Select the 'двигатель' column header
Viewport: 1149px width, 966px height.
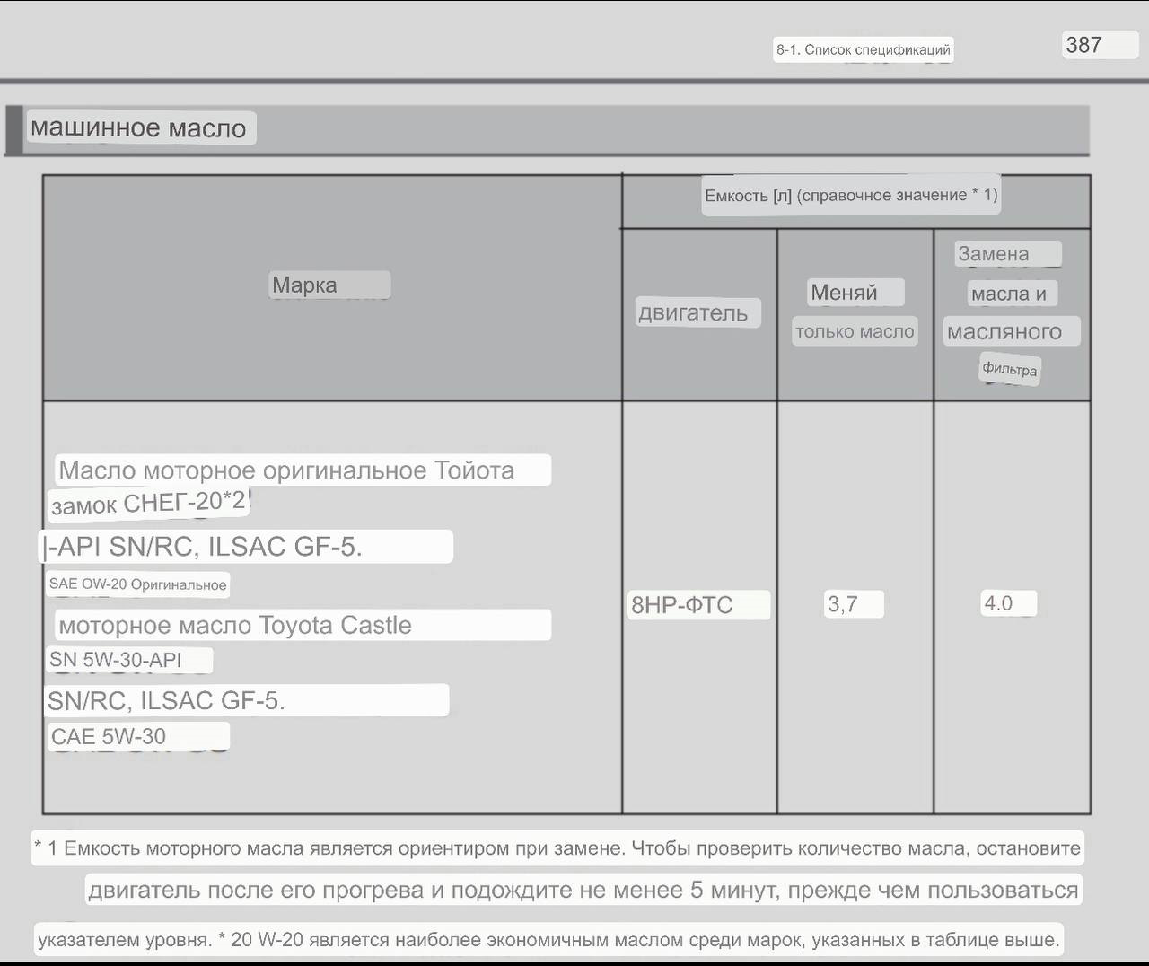(693, 312)
